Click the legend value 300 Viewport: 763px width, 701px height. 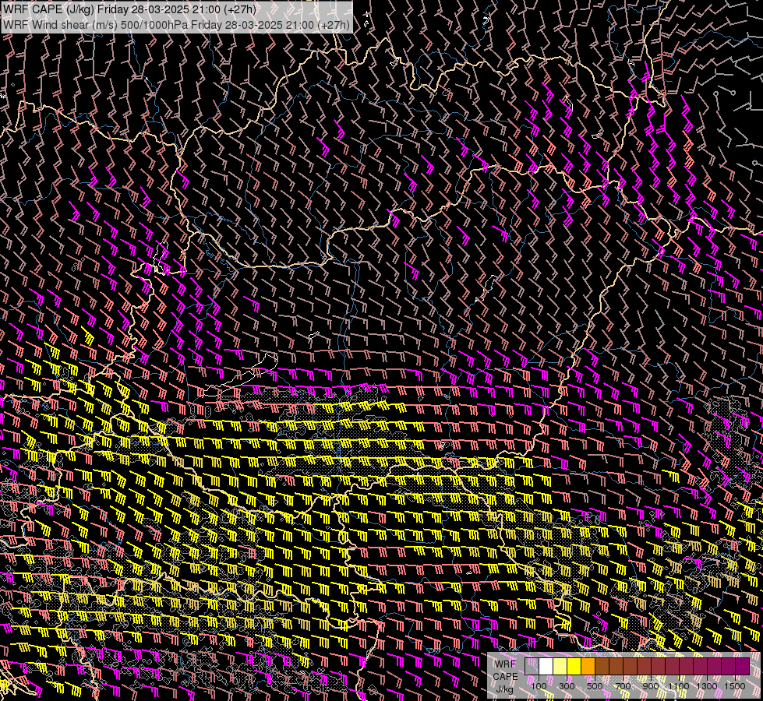567,686
